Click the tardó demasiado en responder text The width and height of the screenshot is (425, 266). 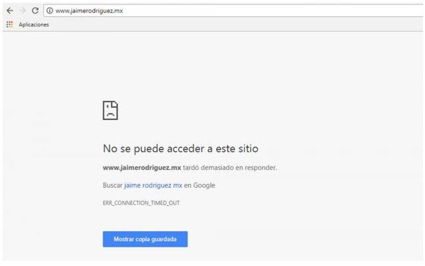230,168
